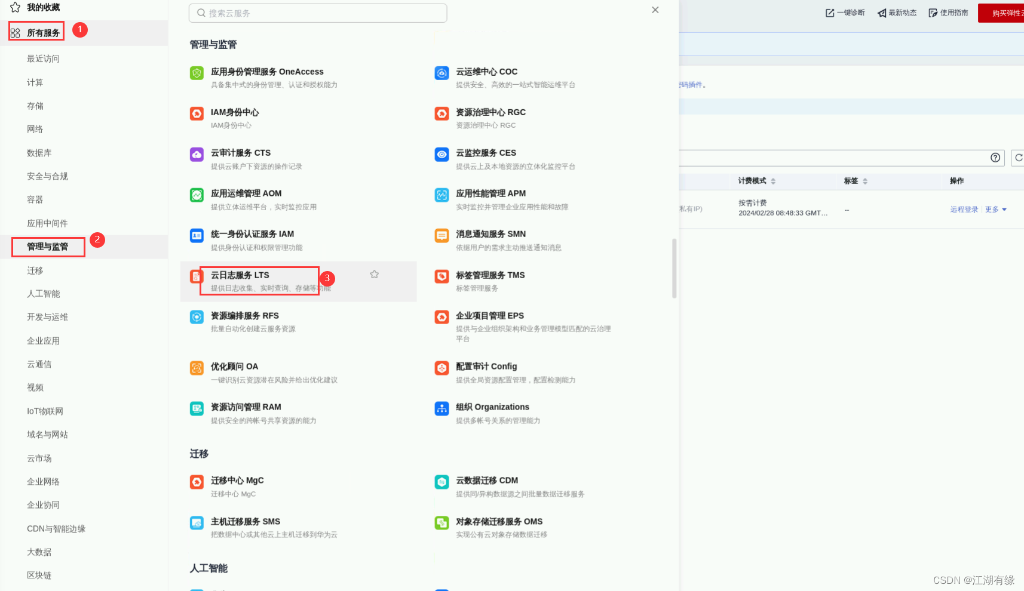
Task: Select 云通信 category
Action: [x=39, y=364]
